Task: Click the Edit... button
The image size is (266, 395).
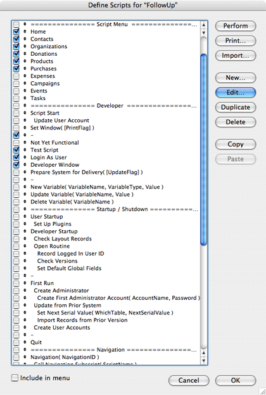Action: click(x=236, y=93)
